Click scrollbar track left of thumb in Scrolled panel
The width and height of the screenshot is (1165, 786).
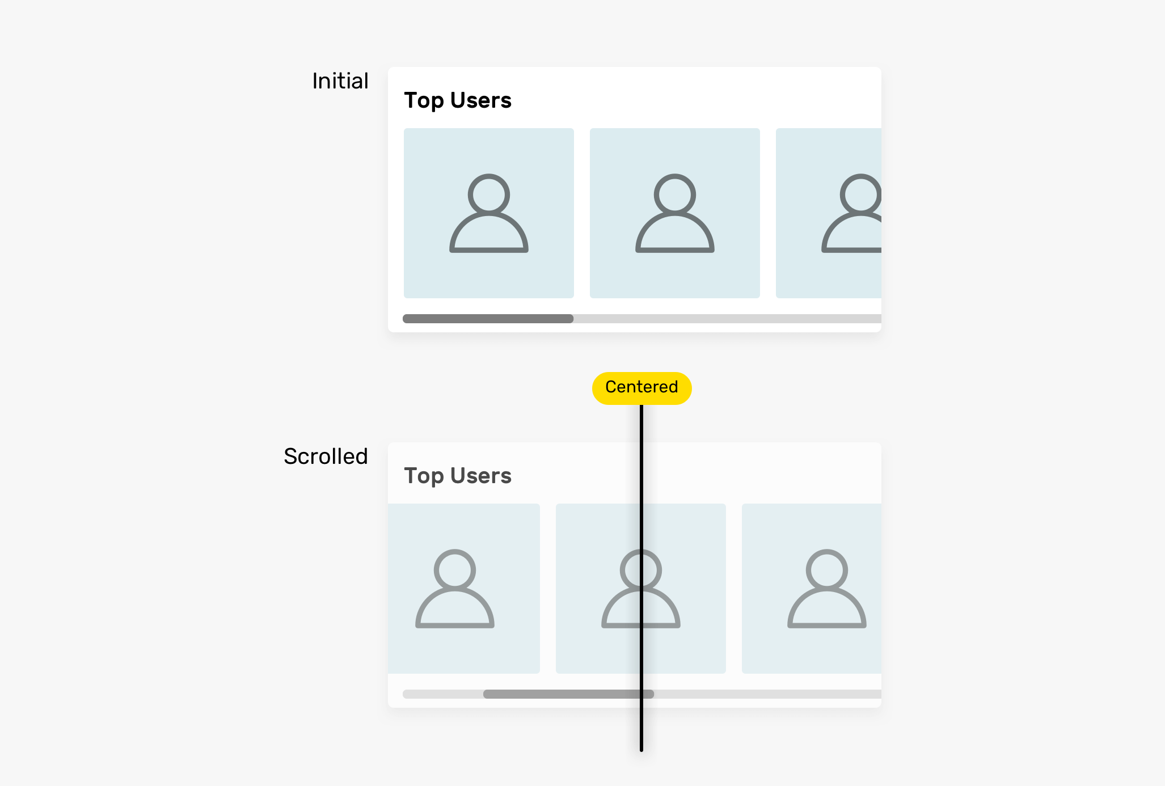(x=443, y=694)
